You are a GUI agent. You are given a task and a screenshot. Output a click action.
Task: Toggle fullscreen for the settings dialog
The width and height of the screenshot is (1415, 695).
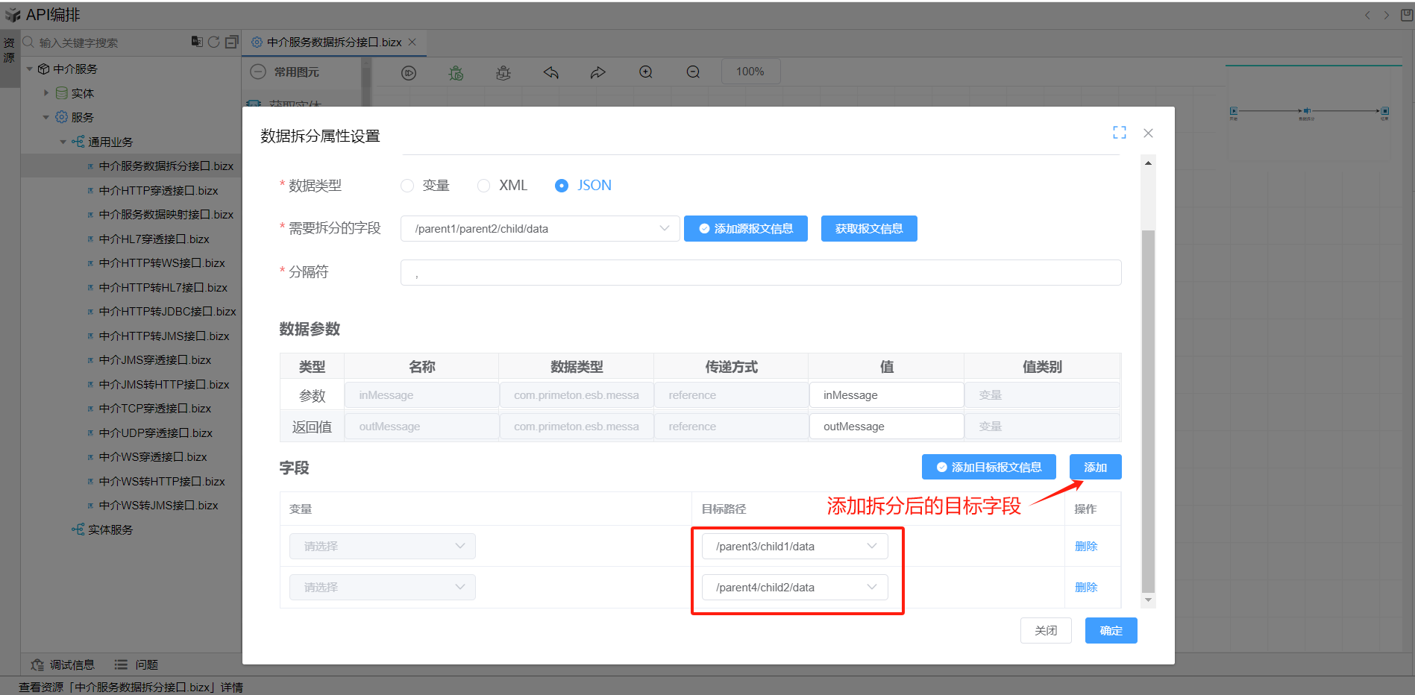click(x=1119, y=133)
